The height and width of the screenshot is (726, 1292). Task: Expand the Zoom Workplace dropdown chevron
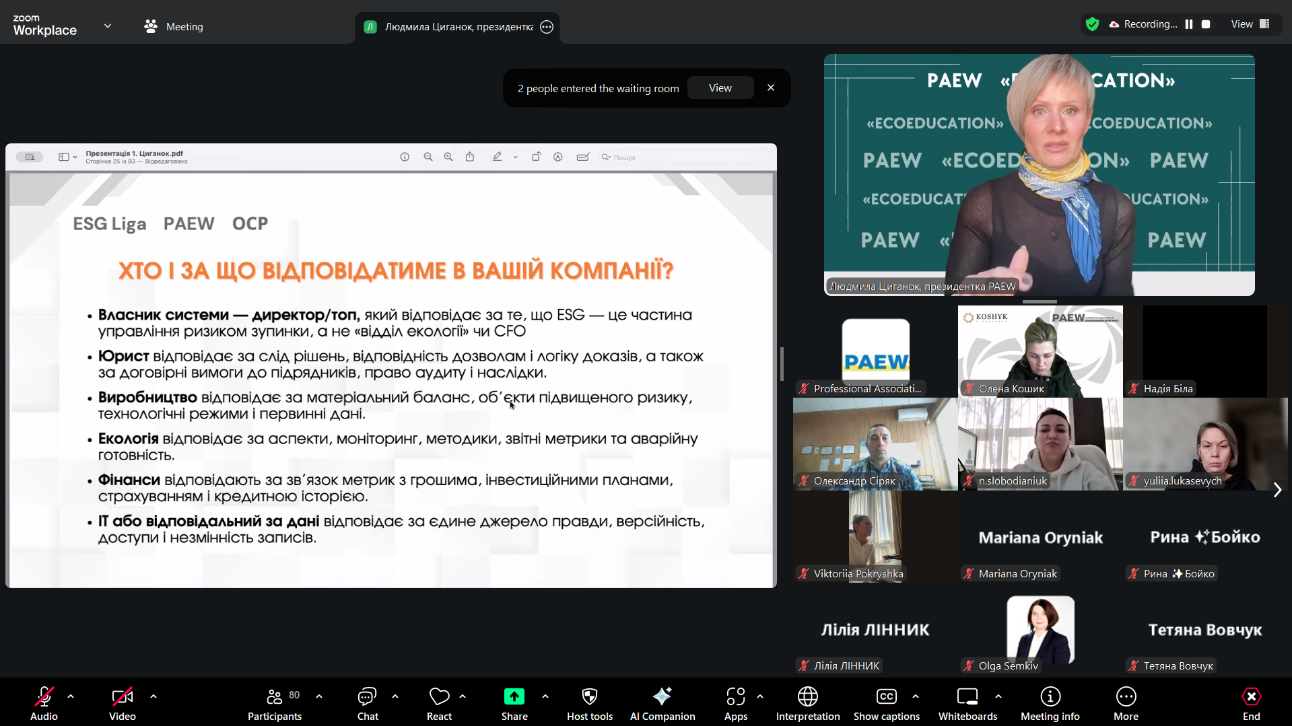click(108, 26)
